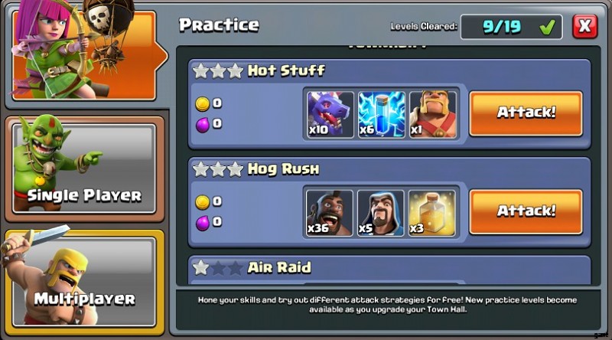
Task: Attack the Hog Rush practice level
Action: (x=526, y=212)
